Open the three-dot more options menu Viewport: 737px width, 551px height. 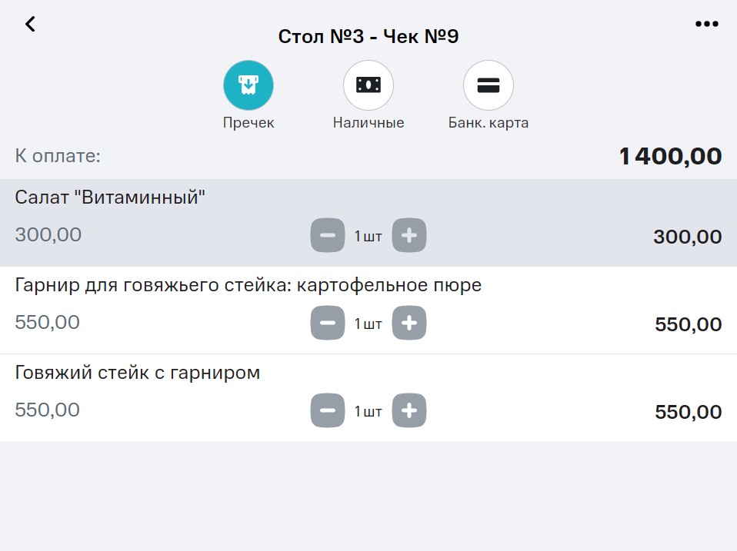706,24
